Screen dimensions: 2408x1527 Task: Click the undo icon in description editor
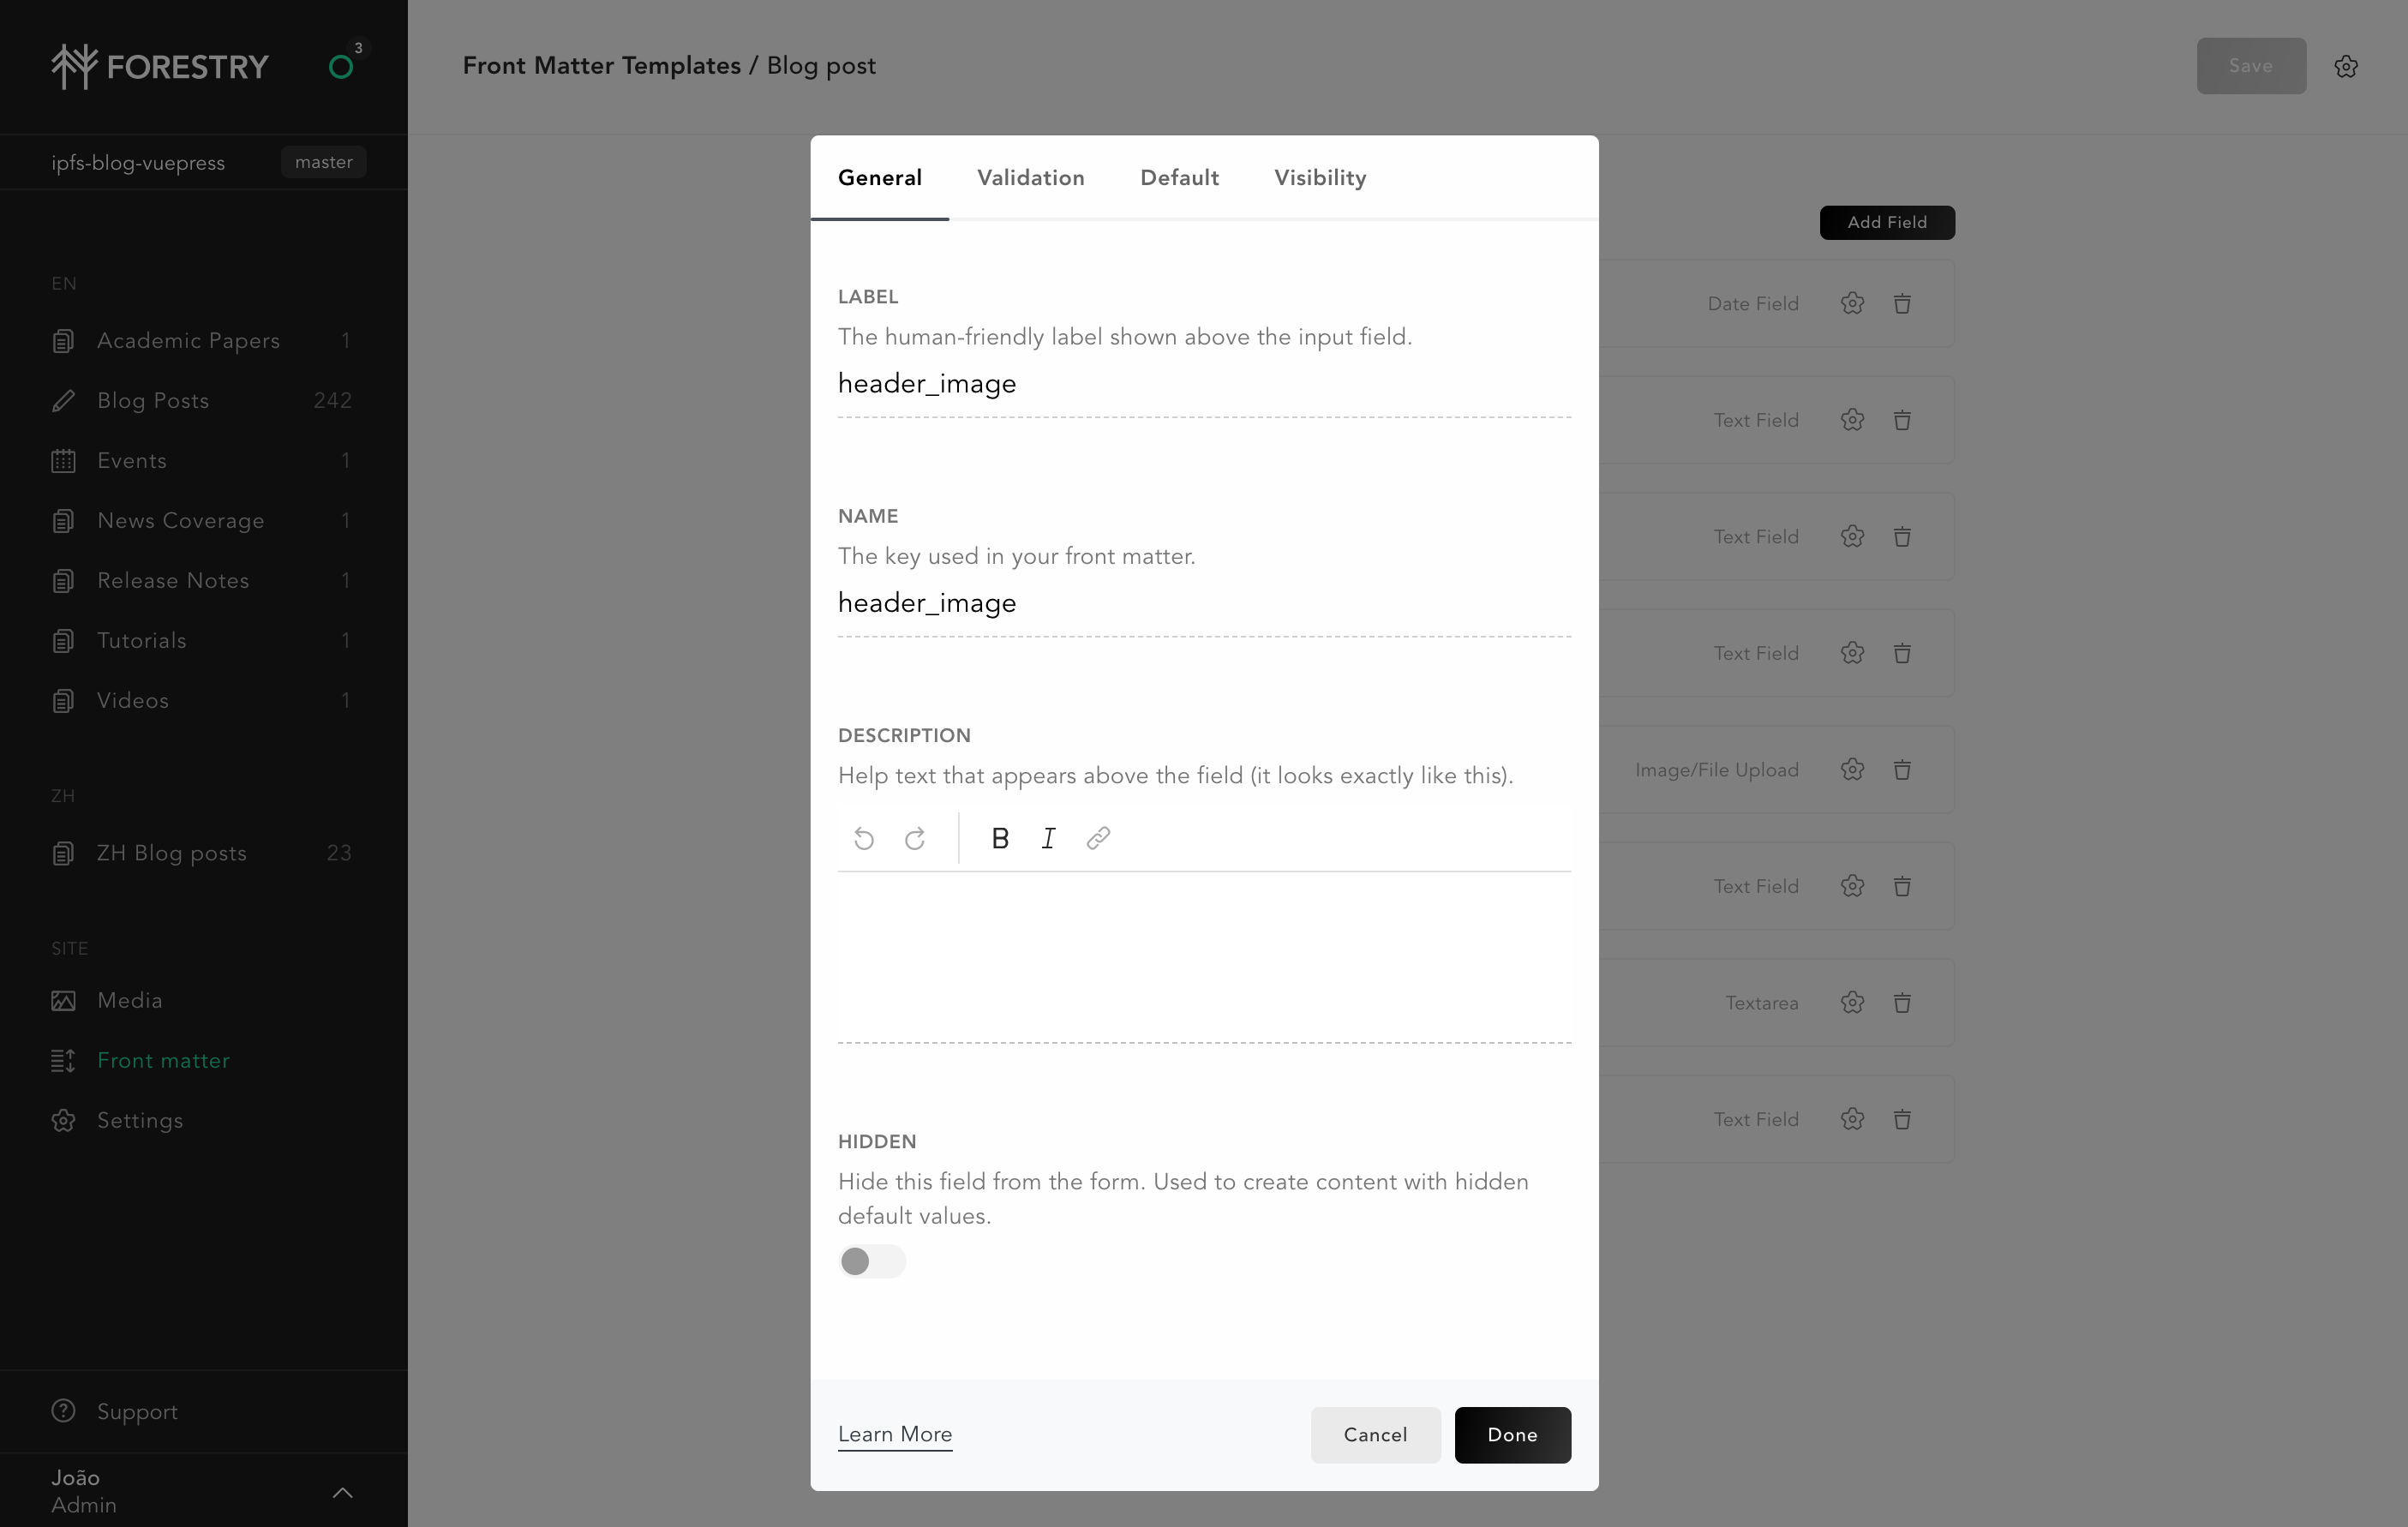coord(864,838)
